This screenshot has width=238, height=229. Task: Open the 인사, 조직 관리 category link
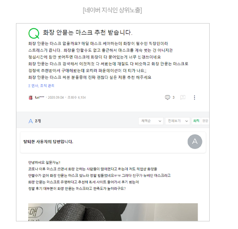pyautogui.click(x=43, y=86)
